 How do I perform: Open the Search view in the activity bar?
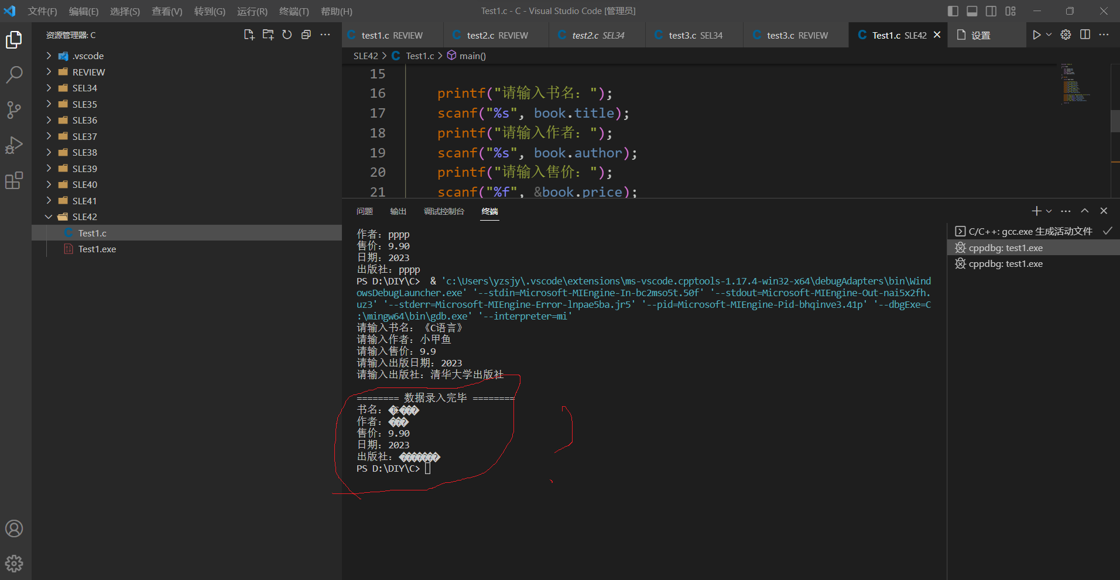click(14, 74)
